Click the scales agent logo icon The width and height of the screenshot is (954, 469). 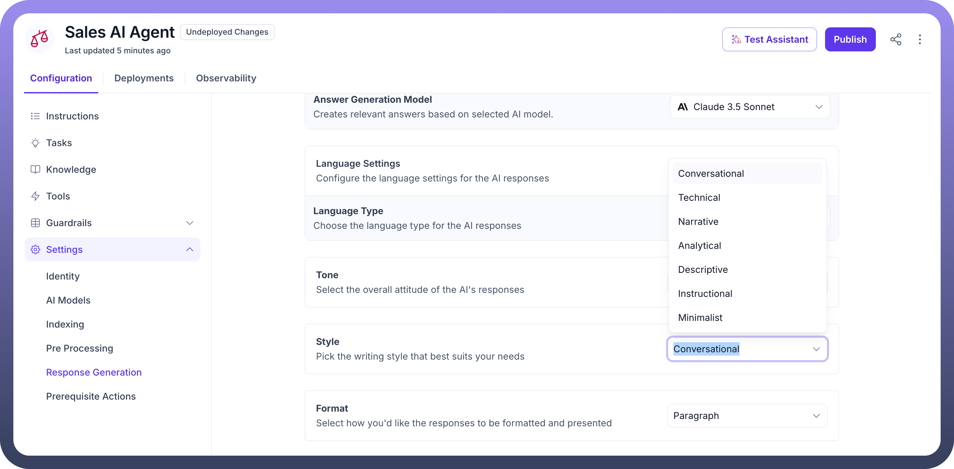39,38
